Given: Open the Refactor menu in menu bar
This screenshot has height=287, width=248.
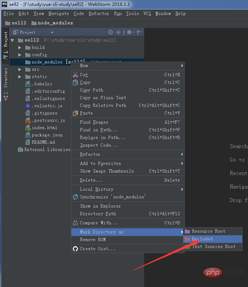Looking at the screenshot, I should coord(99,13).
